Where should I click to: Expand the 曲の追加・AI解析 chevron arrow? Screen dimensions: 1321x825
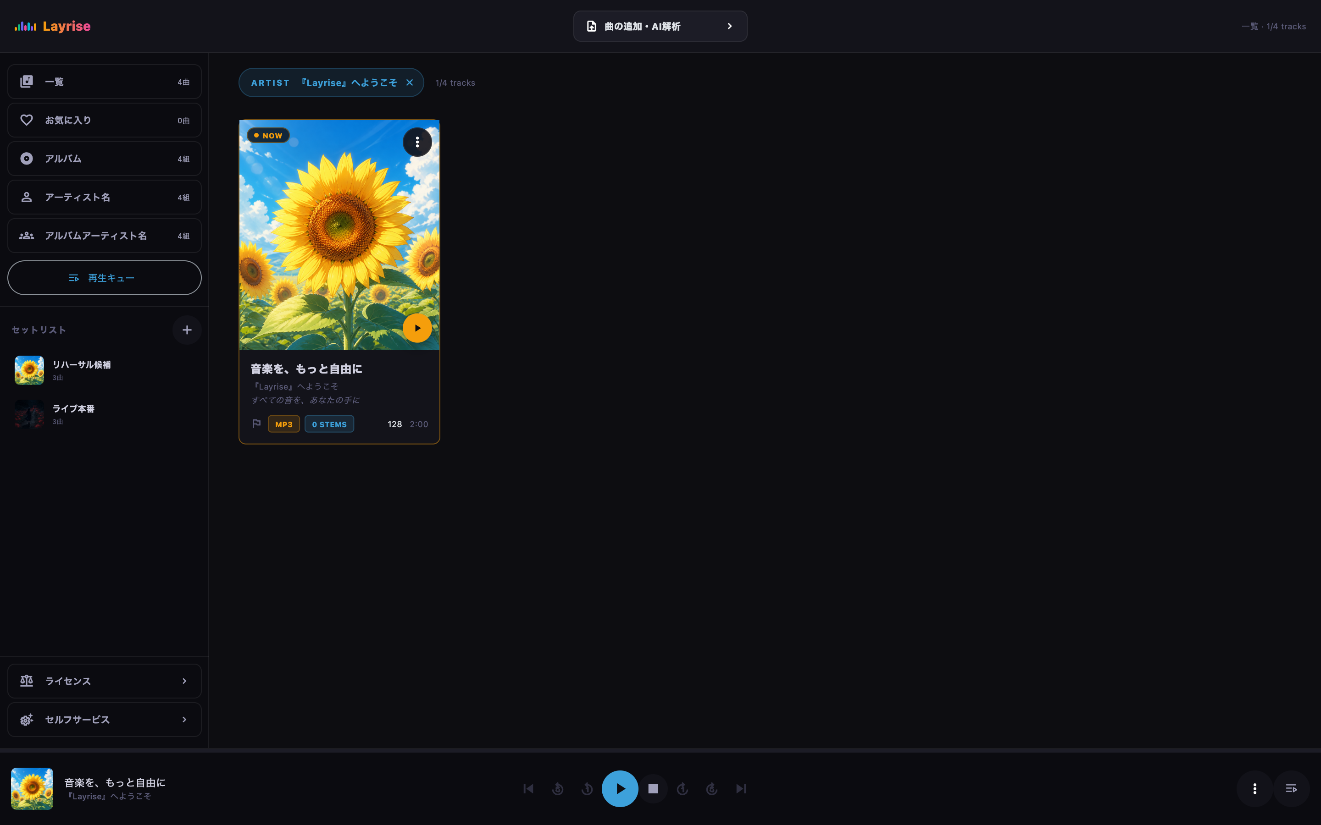[x=729, y=26]
